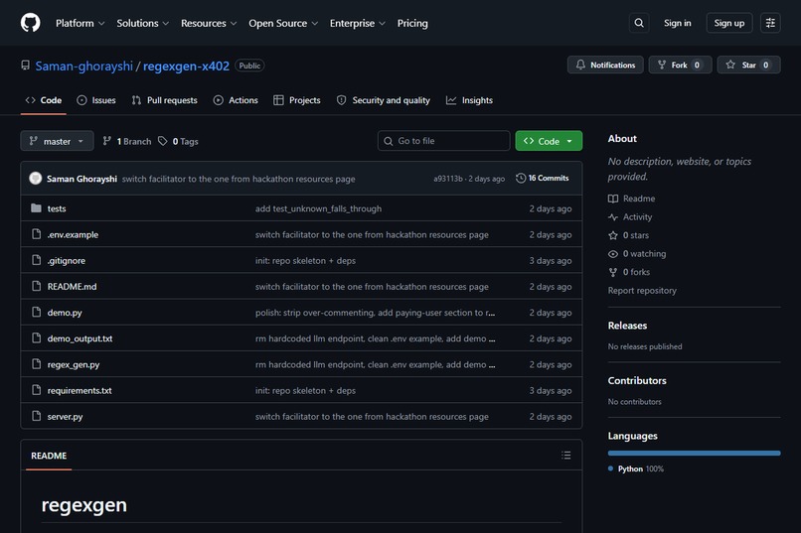Open the demo.py file name

click(65, 313)
